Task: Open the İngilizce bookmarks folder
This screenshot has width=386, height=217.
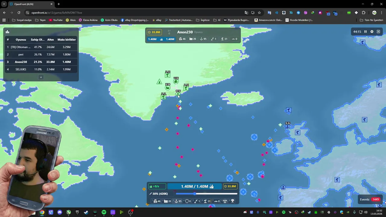Action: click(x=203, y=20)
